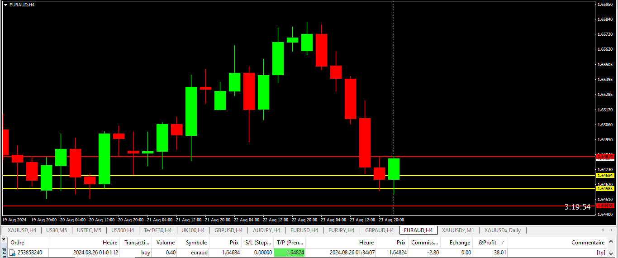This screenshot has height=258, width=618.
Task: Switch to the XAUUSDx,M1 chart tab
Action: pos(458,230)
